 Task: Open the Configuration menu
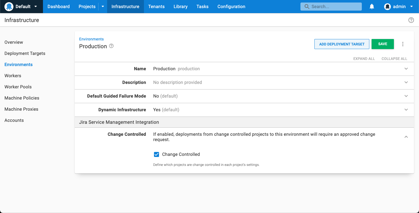[x=231, y=6]
